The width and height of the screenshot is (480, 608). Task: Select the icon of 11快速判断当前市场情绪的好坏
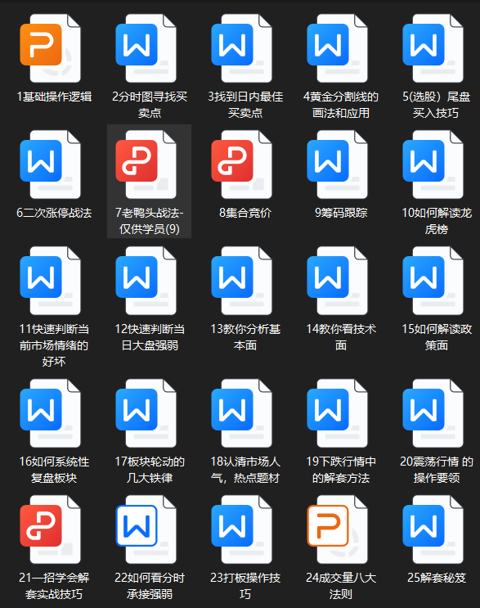(51, 281)
